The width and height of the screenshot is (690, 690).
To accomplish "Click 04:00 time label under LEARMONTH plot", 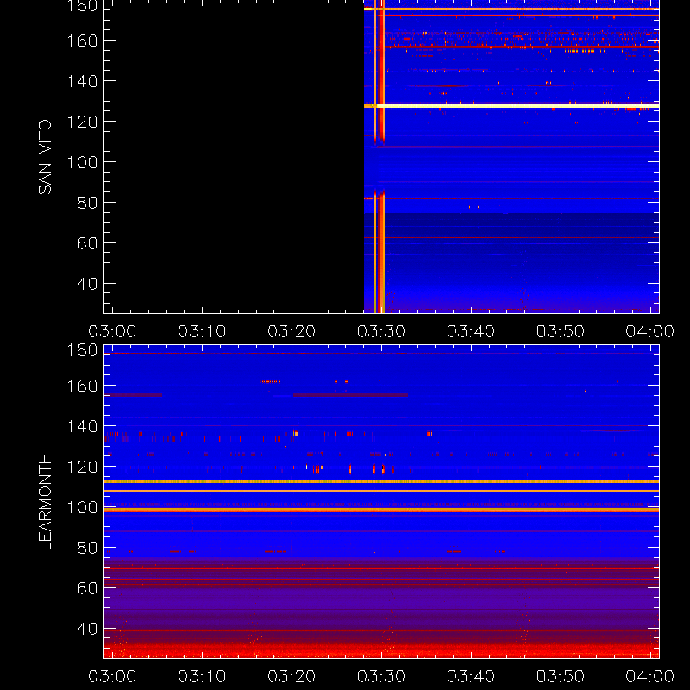I will tap(650, 676).
